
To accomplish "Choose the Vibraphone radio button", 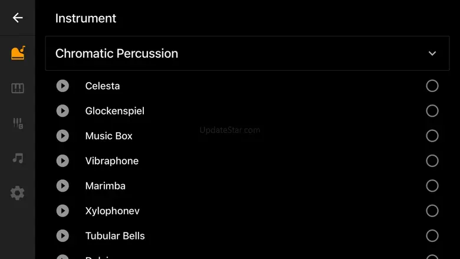I will 432,160.
